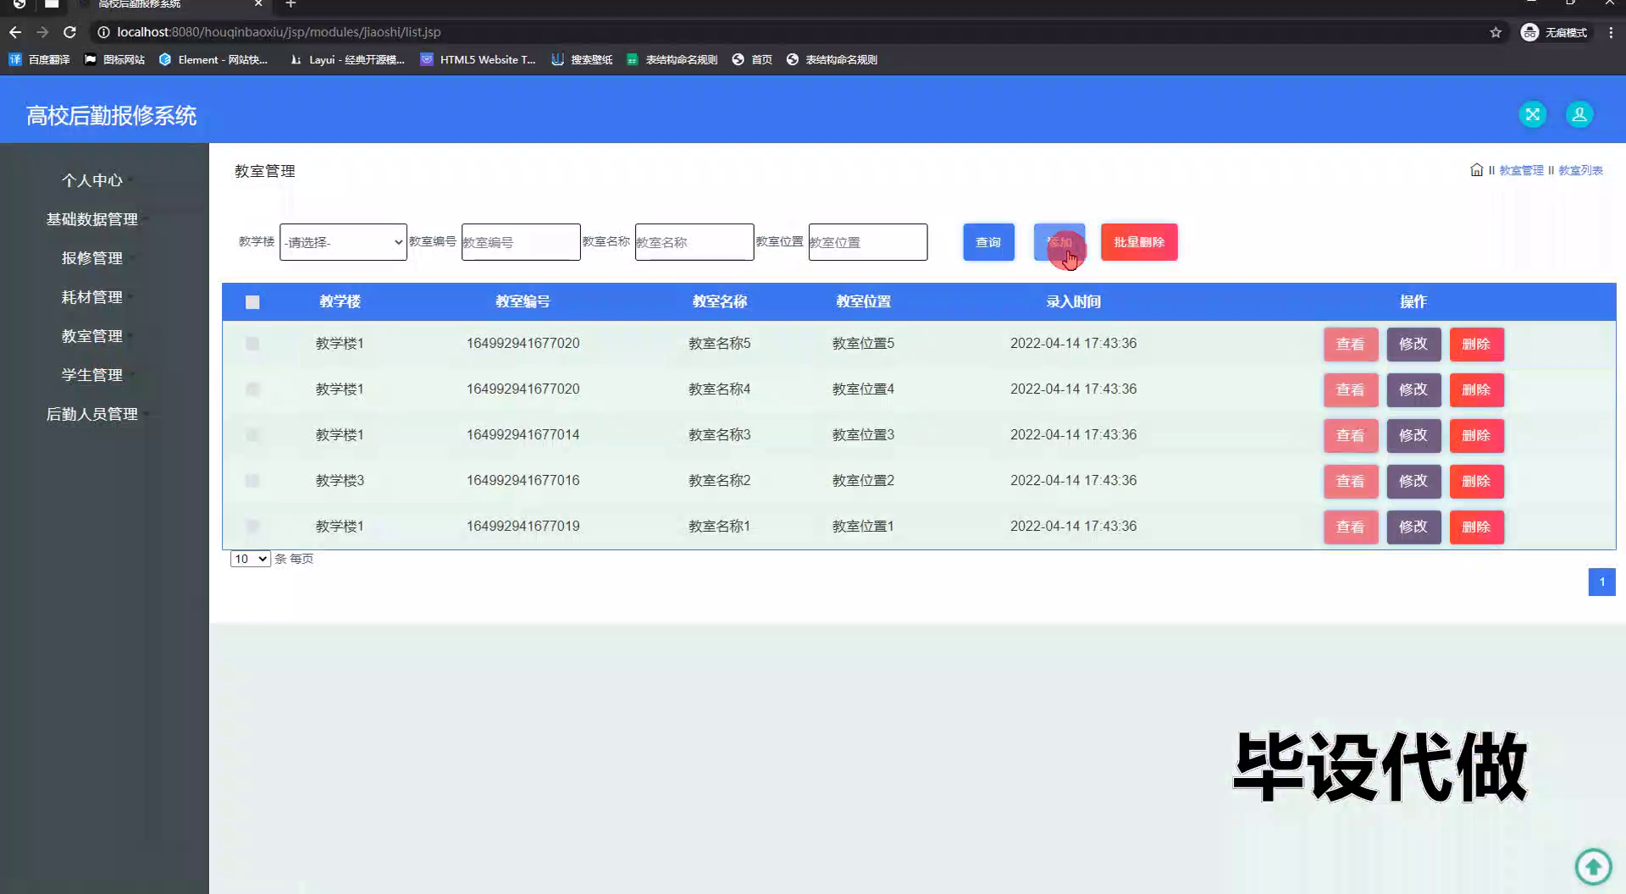
Task: Click the browser address bar URL
Action: tap(279, 32)
